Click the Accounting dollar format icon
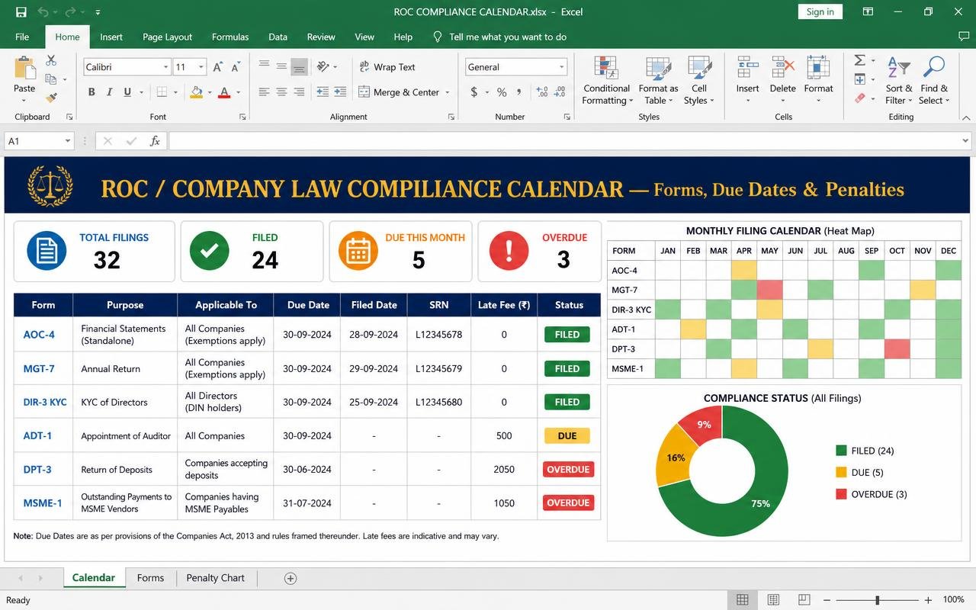This screenshot has width=976, height=610. coord(474,92)
